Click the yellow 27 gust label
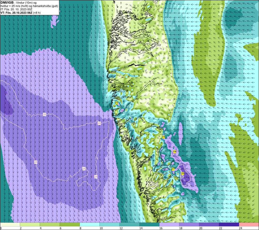The image size is (259, 230). (x=173, y=169)
